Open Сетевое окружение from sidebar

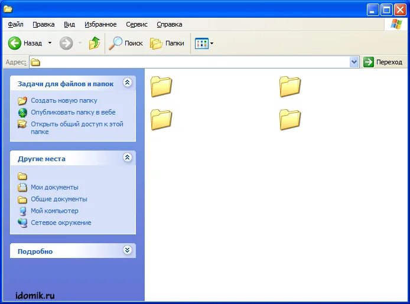(x=61, y=223)
